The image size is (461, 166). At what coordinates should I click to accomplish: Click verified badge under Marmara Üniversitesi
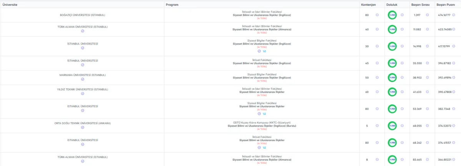pos(83,79)
